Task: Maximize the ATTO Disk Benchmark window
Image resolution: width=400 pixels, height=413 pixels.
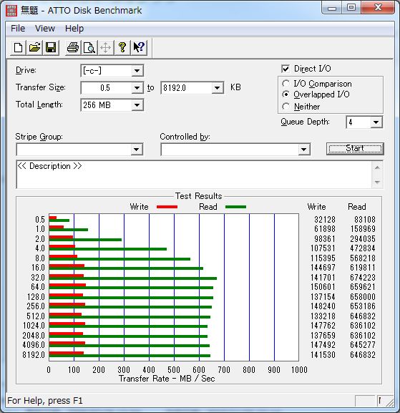Action: coord(351,8)
